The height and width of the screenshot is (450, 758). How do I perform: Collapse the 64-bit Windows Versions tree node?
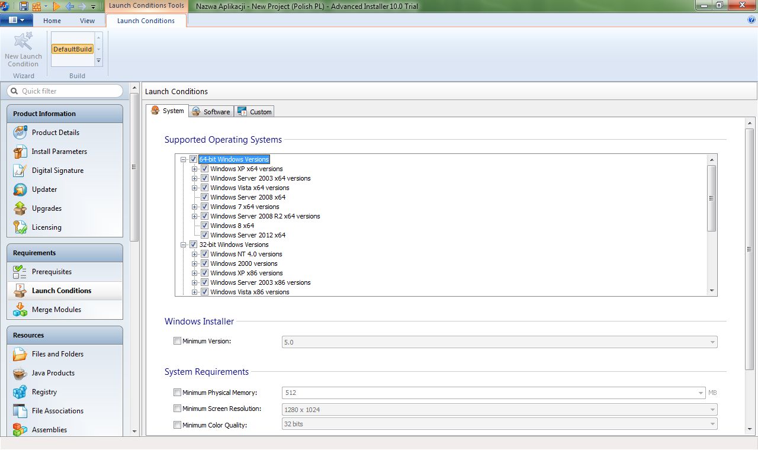click(184, 159)
